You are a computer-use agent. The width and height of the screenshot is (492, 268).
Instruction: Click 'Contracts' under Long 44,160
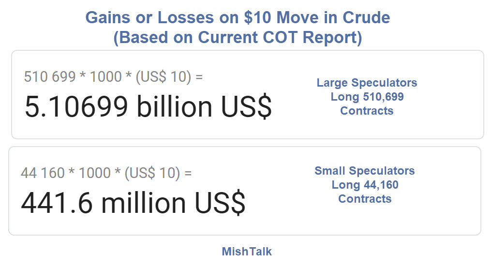[x=365, y=199]
